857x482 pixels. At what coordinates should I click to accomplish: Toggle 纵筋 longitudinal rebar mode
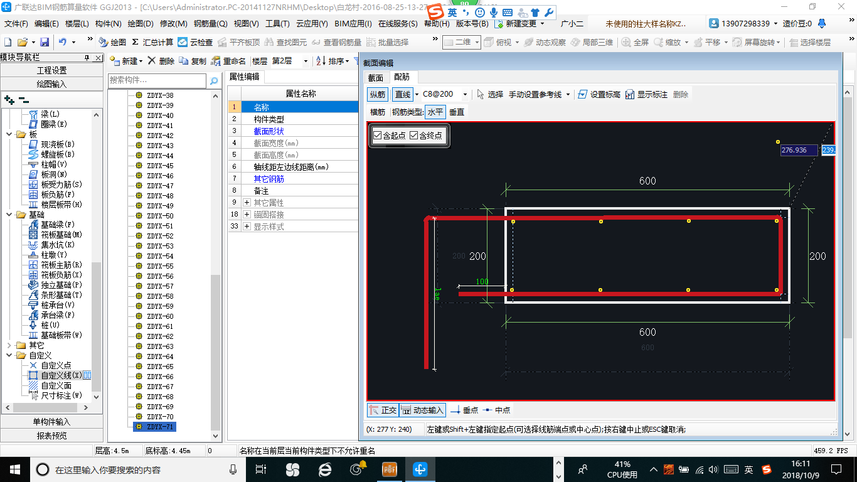[378, 94]
